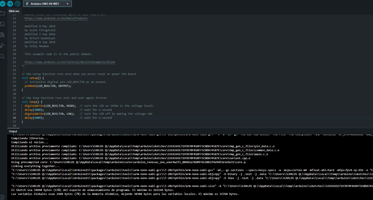
Task: Click the 'by Scott Fitzgerald' comment line
Action: point(40,30)
